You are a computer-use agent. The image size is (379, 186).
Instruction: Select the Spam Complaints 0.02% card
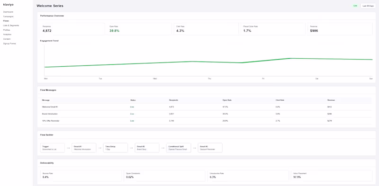click(x=164, y=176)
